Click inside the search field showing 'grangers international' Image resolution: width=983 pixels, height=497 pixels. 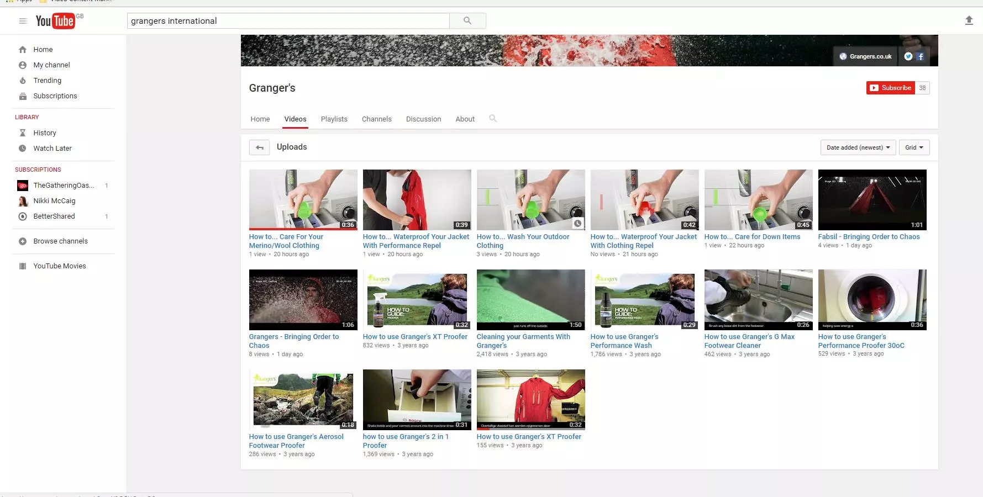point(287,20)
